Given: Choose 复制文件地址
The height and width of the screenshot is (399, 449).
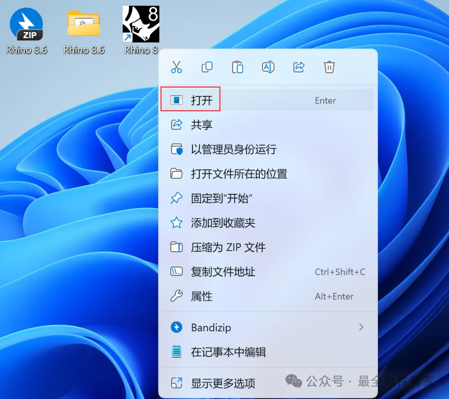Looking at the screenshot, I should (267, 272).
